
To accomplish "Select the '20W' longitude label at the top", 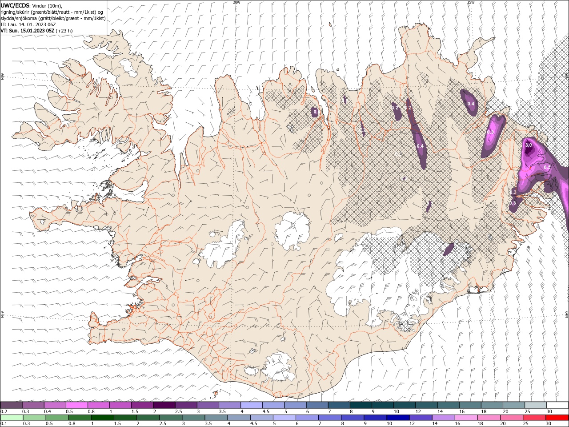I will [236, 2].
